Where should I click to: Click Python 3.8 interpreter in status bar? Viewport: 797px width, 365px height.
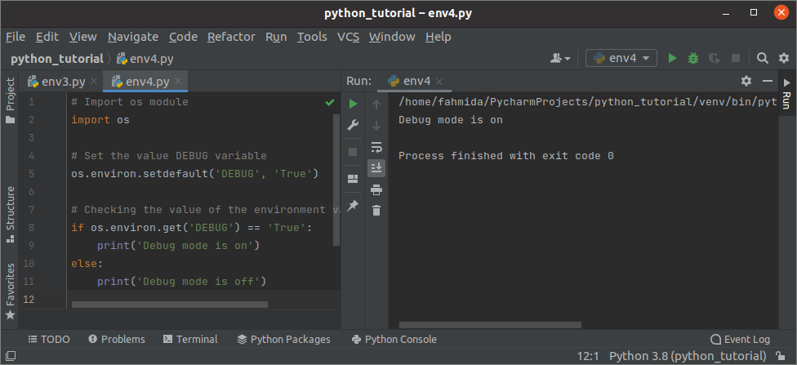click(x=687, y=356)
